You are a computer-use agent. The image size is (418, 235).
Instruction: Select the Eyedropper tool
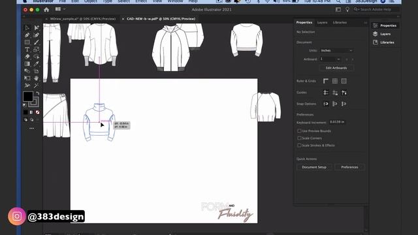[37, 64]
